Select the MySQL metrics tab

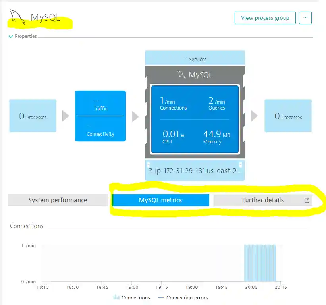point(160,200)
